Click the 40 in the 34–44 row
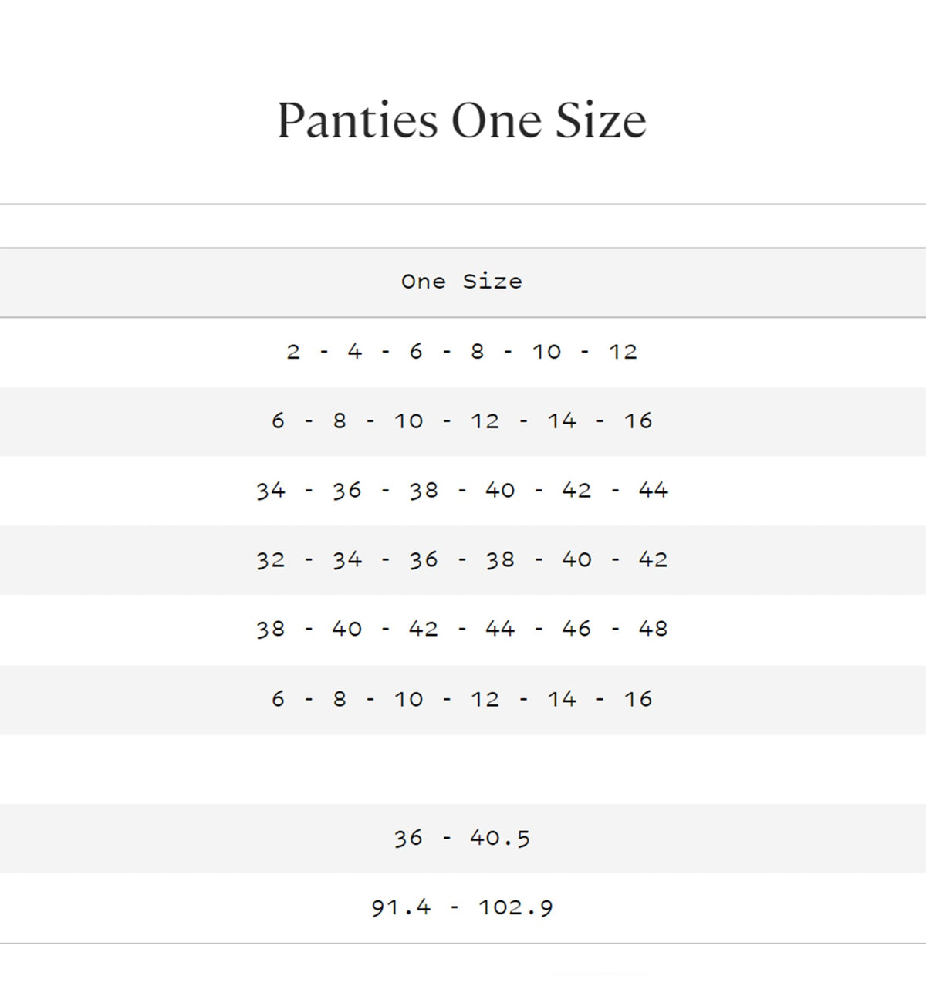The height and width of the screenshot is (1003, 926). [x=500, y=490]
